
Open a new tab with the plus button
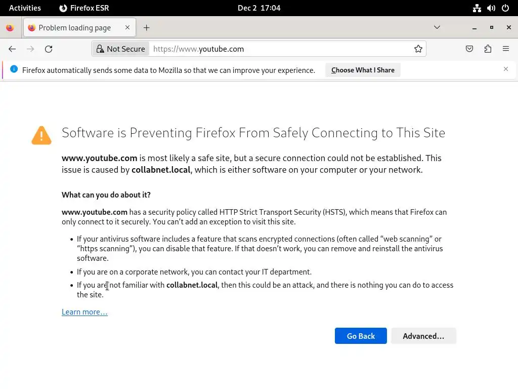pos(146,28)
